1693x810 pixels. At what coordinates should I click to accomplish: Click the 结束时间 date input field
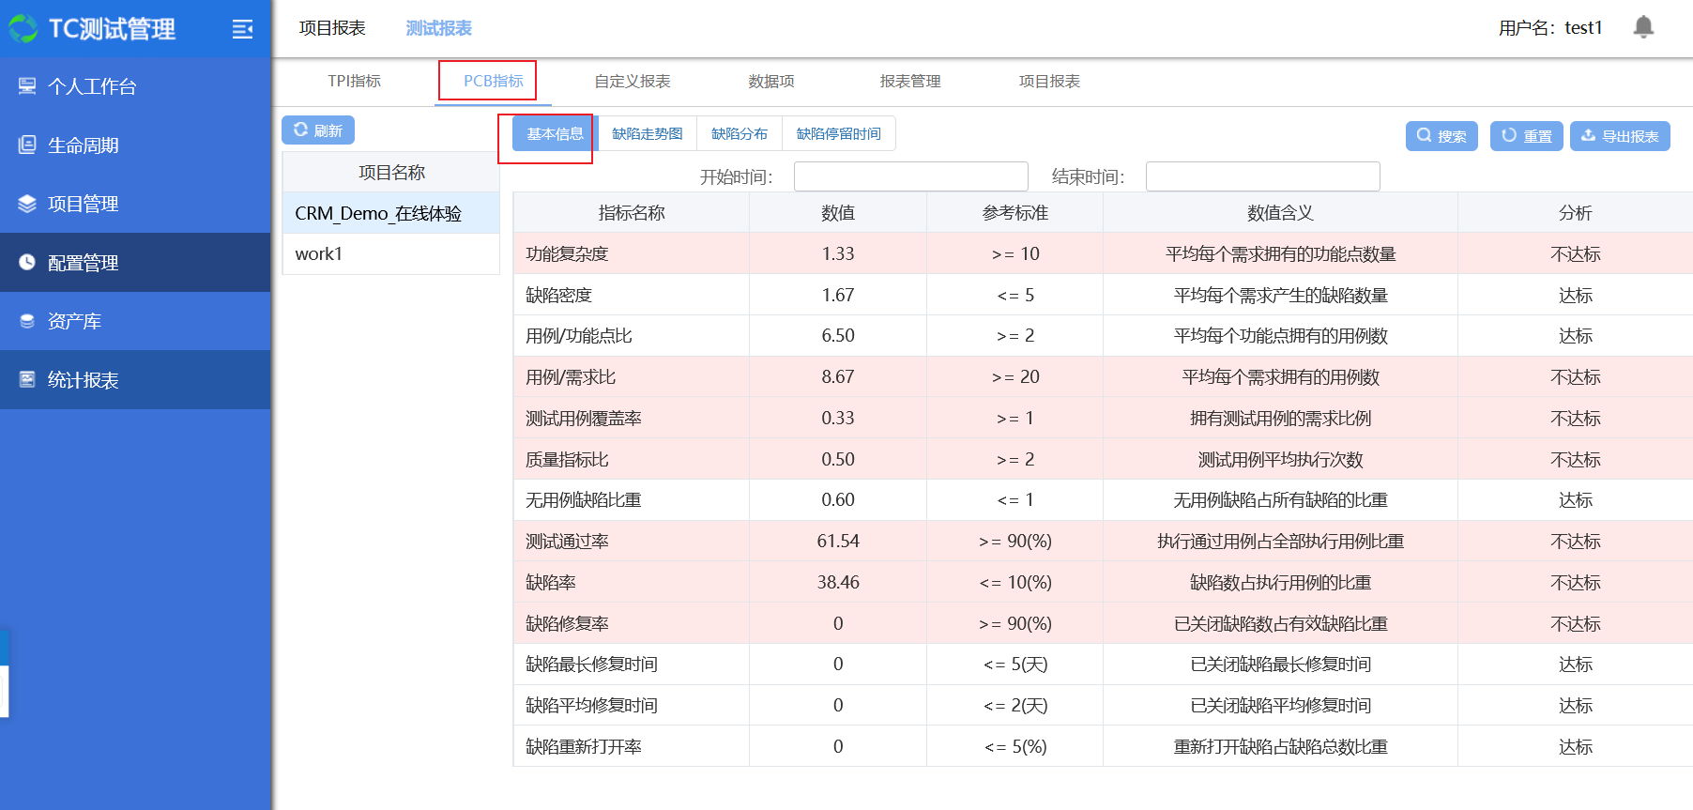1262,176
